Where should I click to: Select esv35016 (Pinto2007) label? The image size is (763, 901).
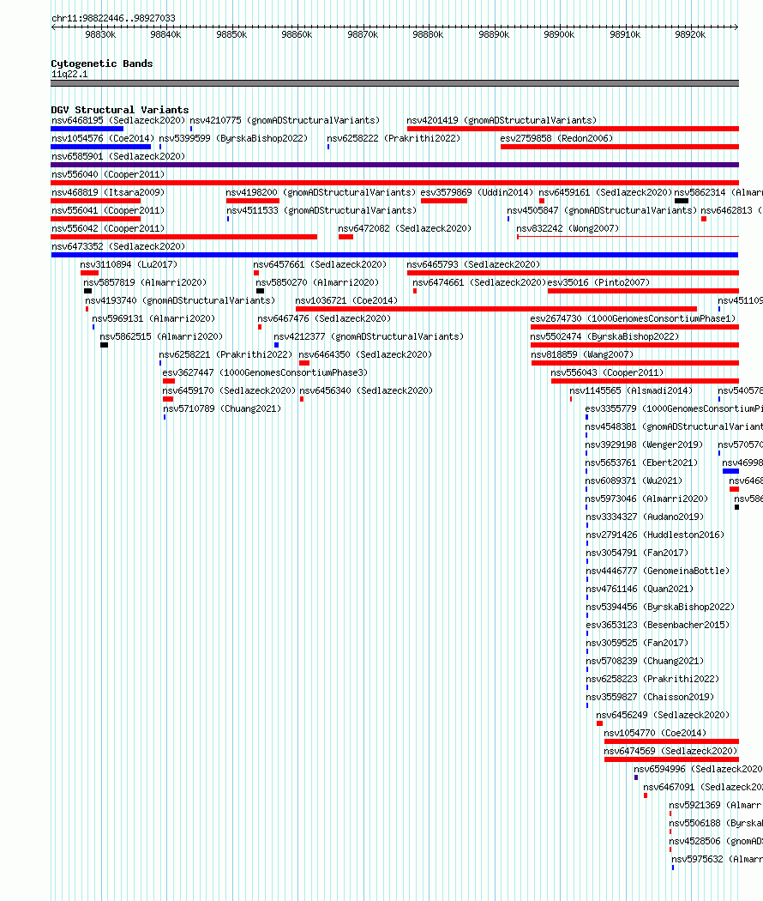(598, 282)
